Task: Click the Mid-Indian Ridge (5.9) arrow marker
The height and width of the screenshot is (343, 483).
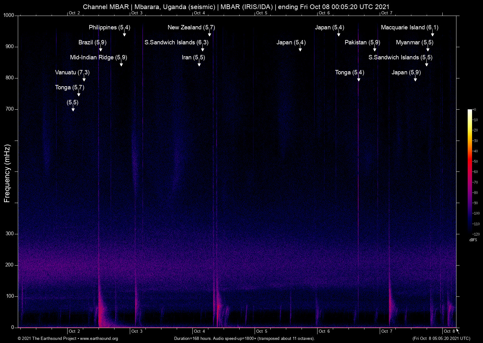Action: [121, 64]
